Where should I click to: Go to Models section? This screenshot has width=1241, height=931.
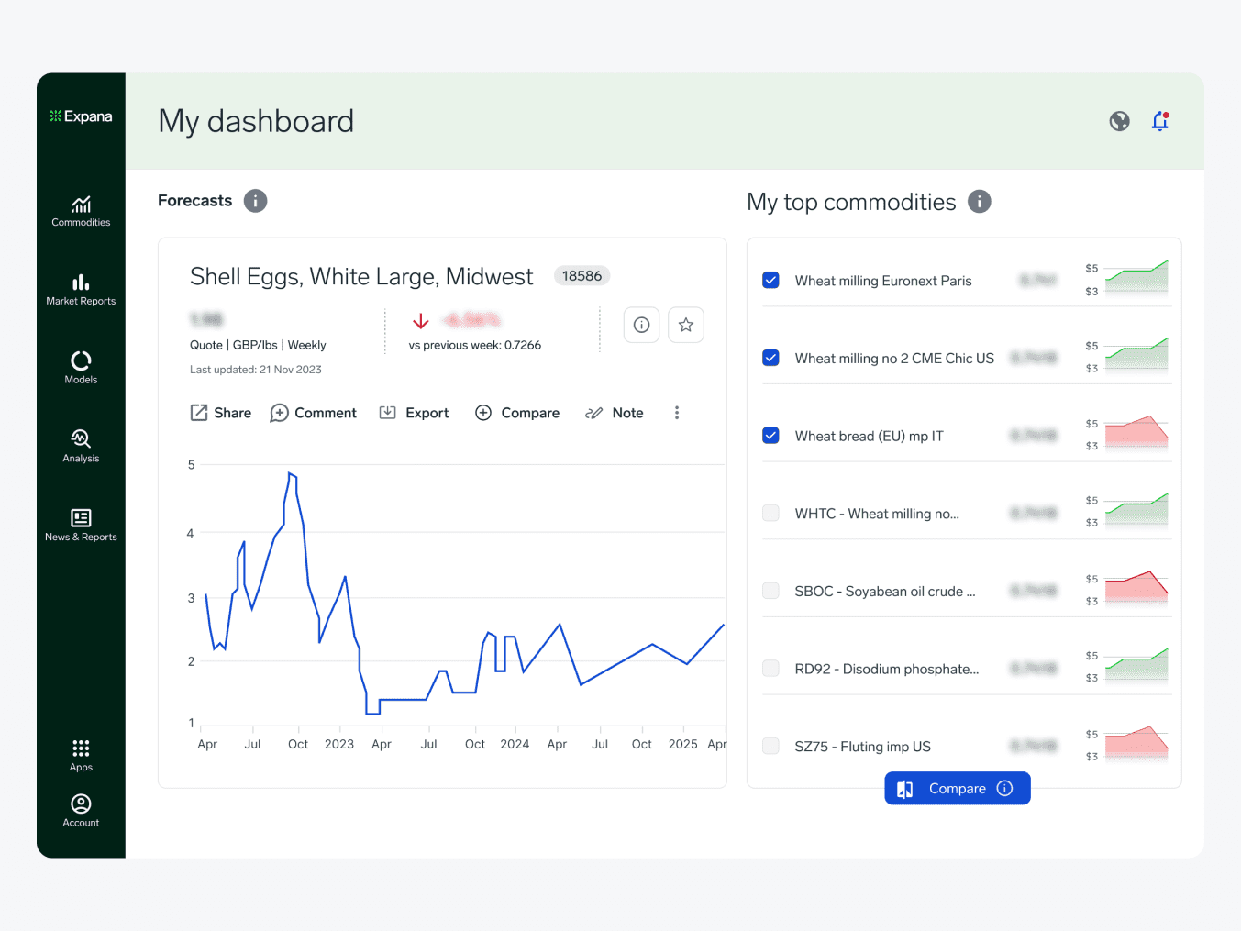(81, 368)
